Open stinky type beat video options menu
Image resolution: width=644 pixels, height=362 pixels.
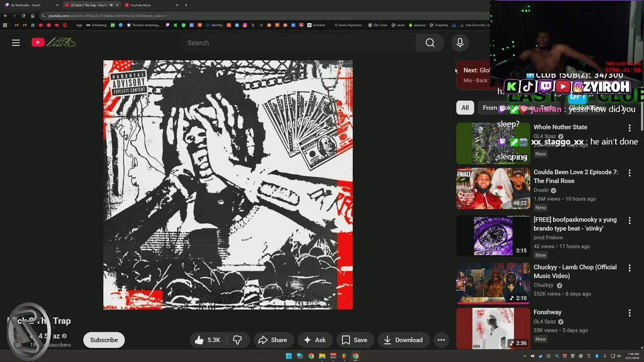coord(629,221)
